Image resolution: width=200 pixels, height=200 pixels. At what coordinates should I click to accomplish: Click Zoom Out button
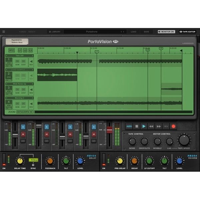[x=19, y=112]
